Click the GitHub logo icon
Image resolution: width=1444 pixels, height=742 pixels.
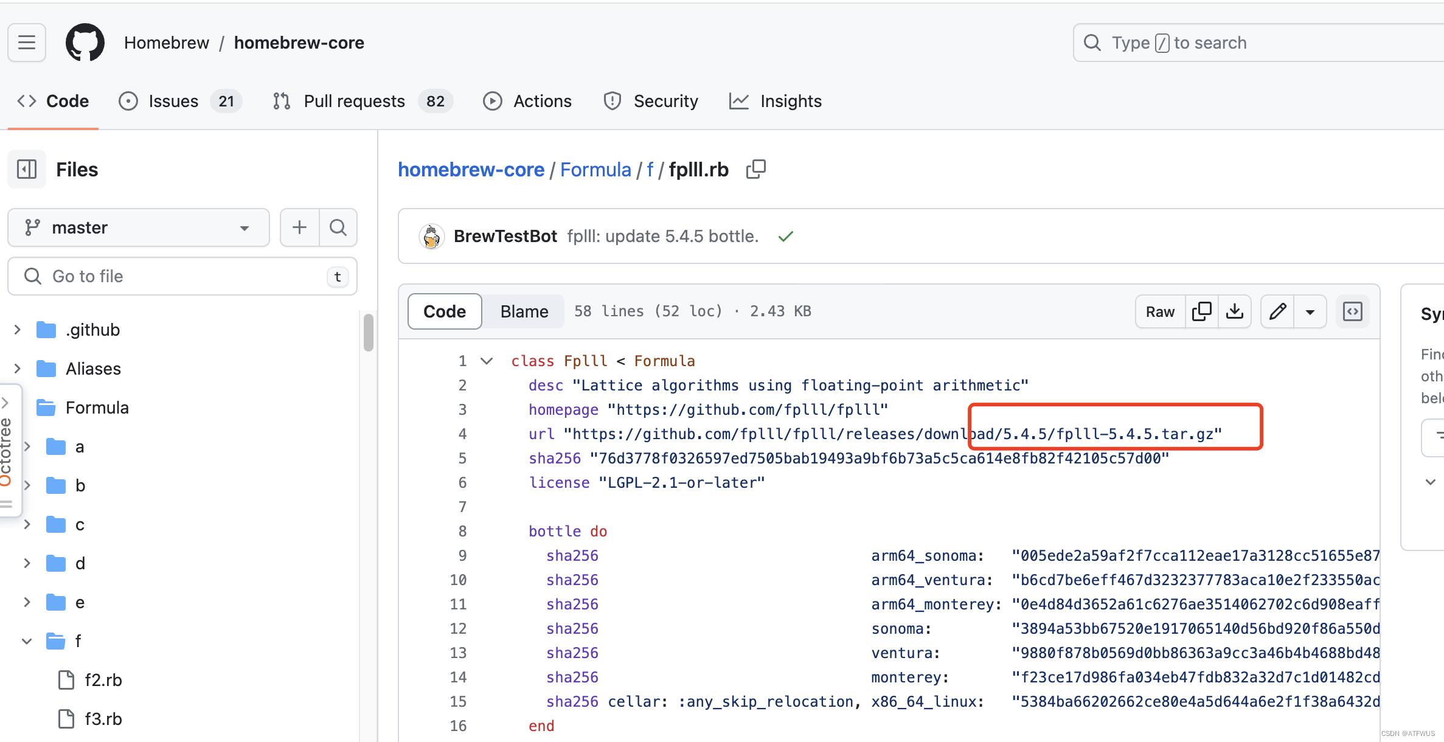(85, 43)
